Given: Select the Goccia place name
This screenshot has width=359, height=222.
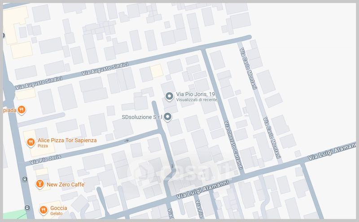Looking at the screenshot, I should point(59,208).
